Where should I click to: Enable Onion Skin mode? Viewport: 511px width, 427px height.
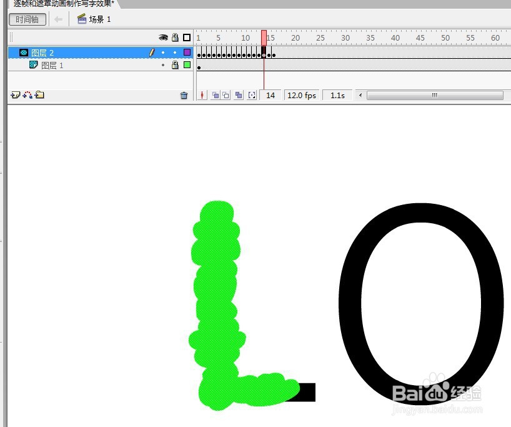pyautogui.click(x=215, y=95)
